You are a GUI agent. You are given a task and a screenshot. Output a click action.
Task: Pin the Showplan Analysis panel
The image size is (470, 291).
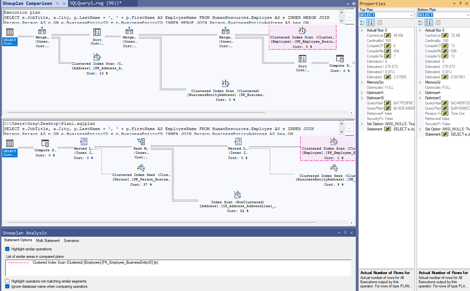[345, 233]
